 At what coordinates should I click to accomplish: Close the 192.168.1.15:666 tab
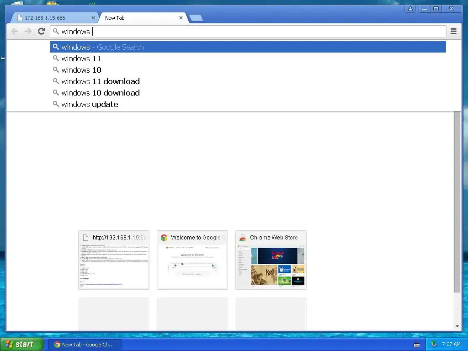coord(93,18)
